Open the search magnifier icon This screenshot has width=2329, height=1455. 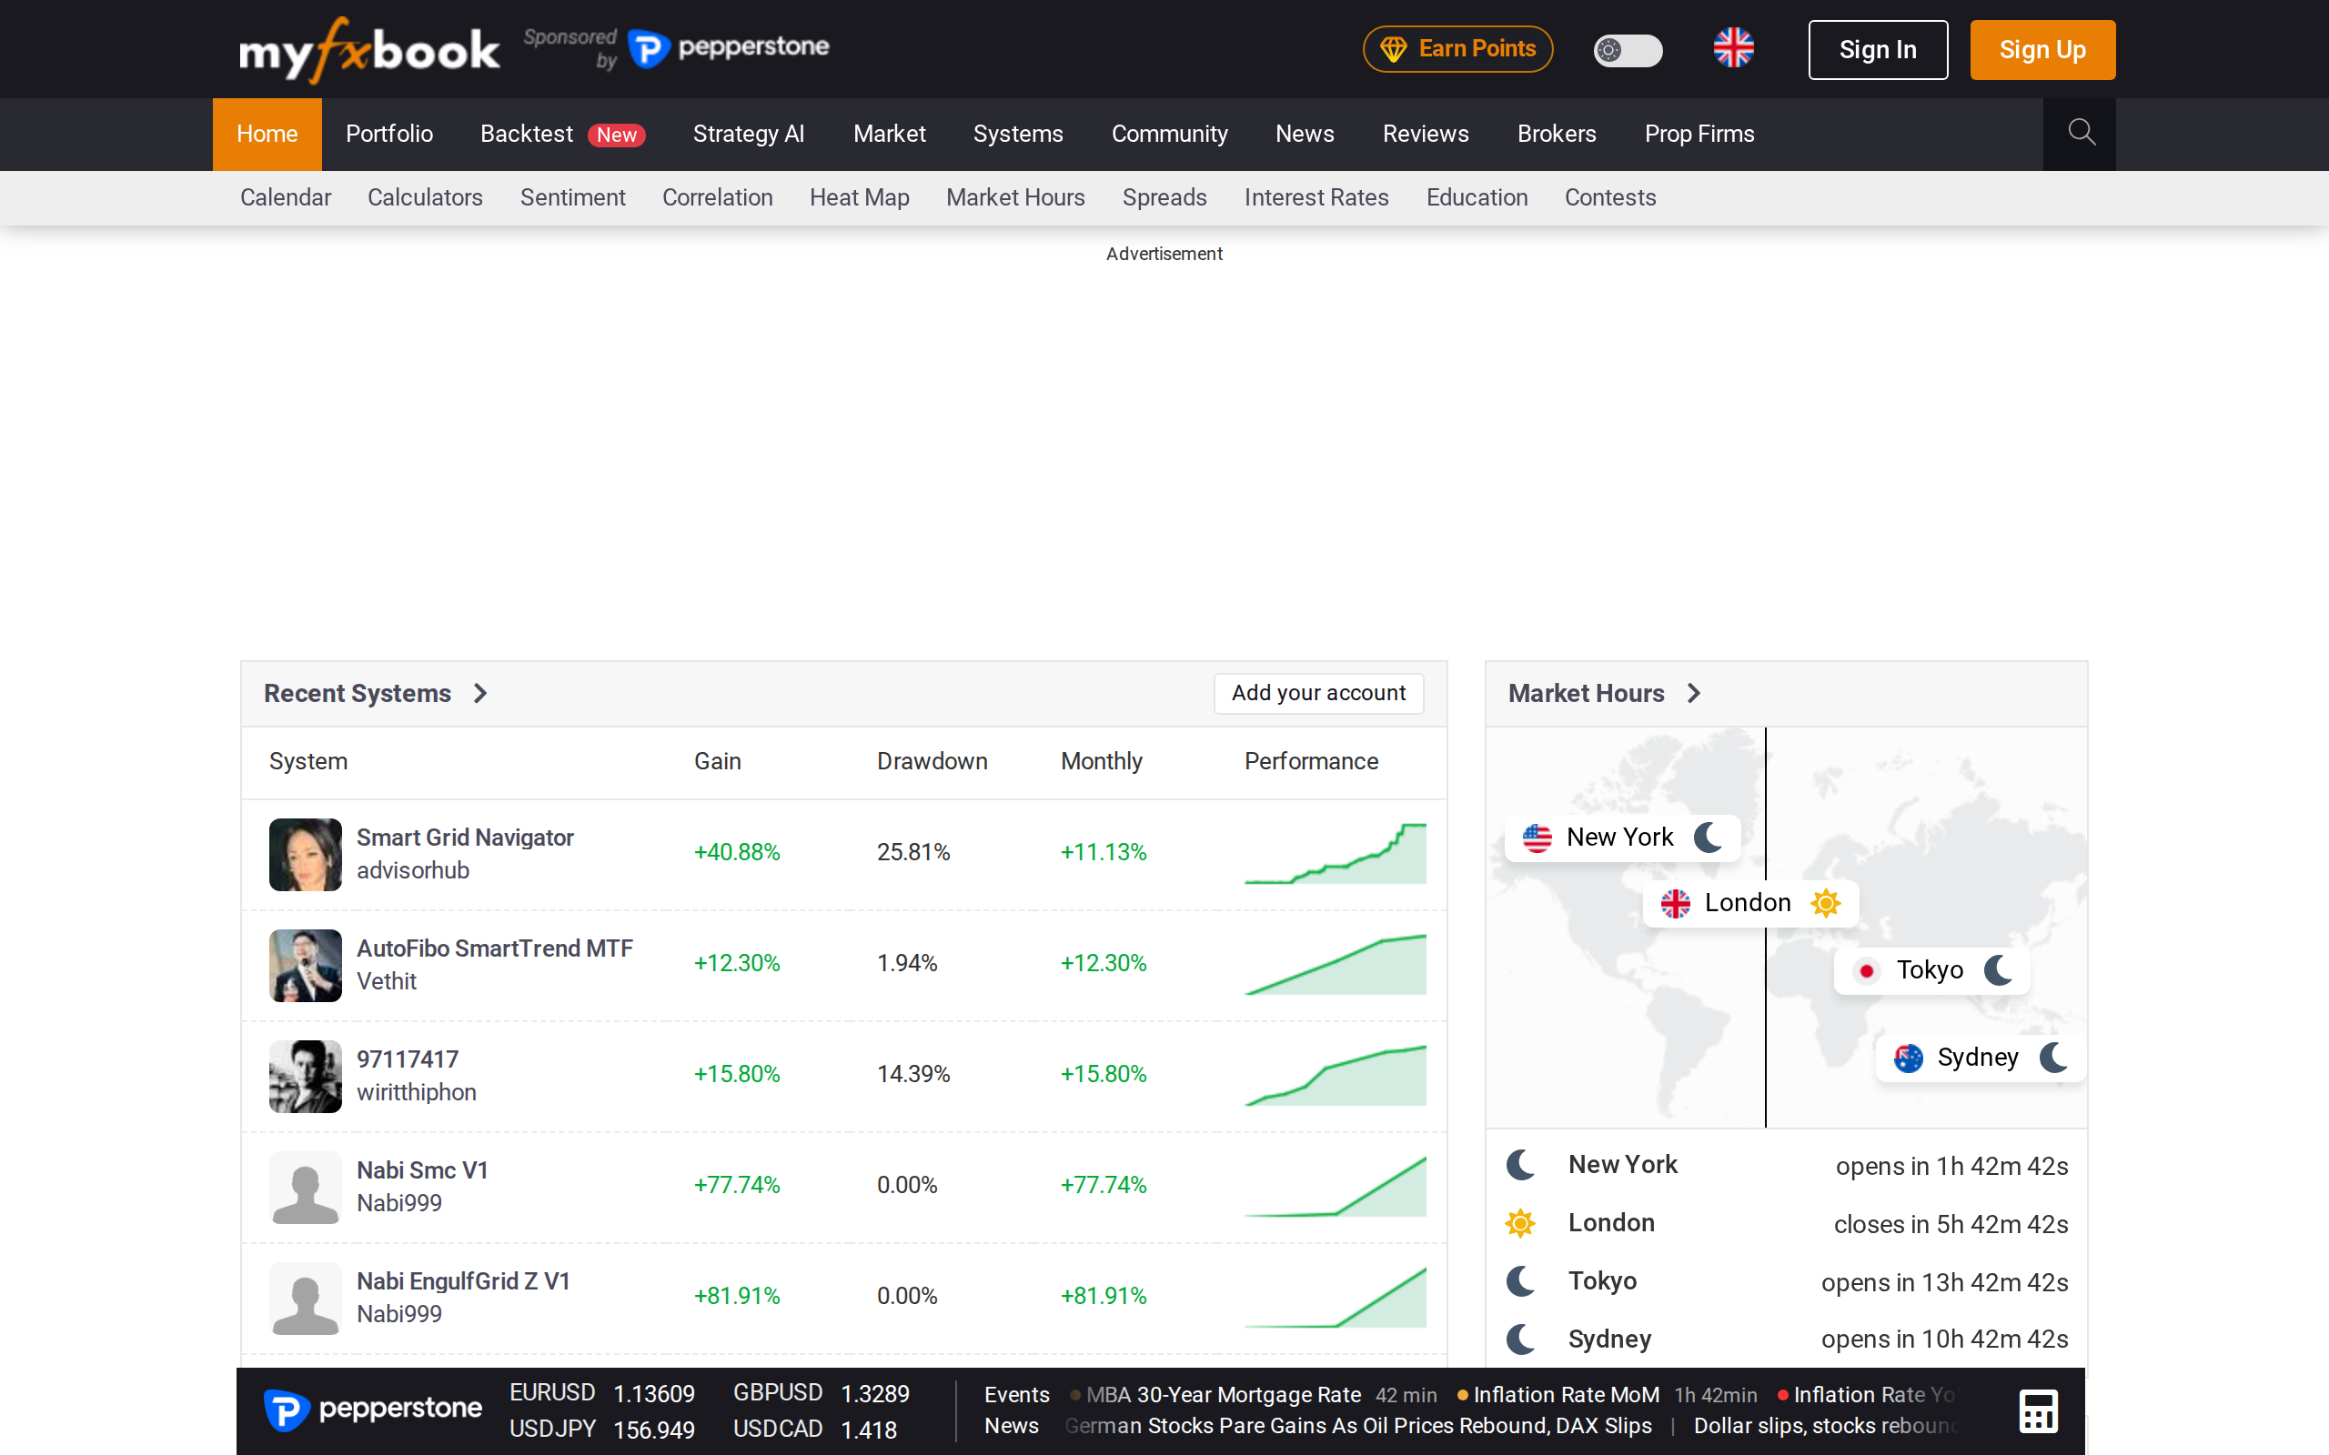[x=2080, y=133]
